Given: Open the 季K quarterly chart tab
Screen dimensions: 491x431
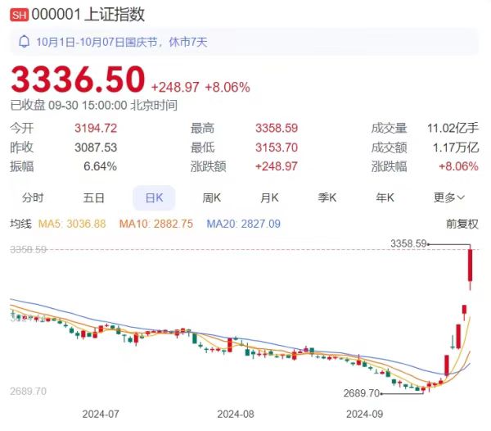Looking at the screenshot, I should pos(328,197).
